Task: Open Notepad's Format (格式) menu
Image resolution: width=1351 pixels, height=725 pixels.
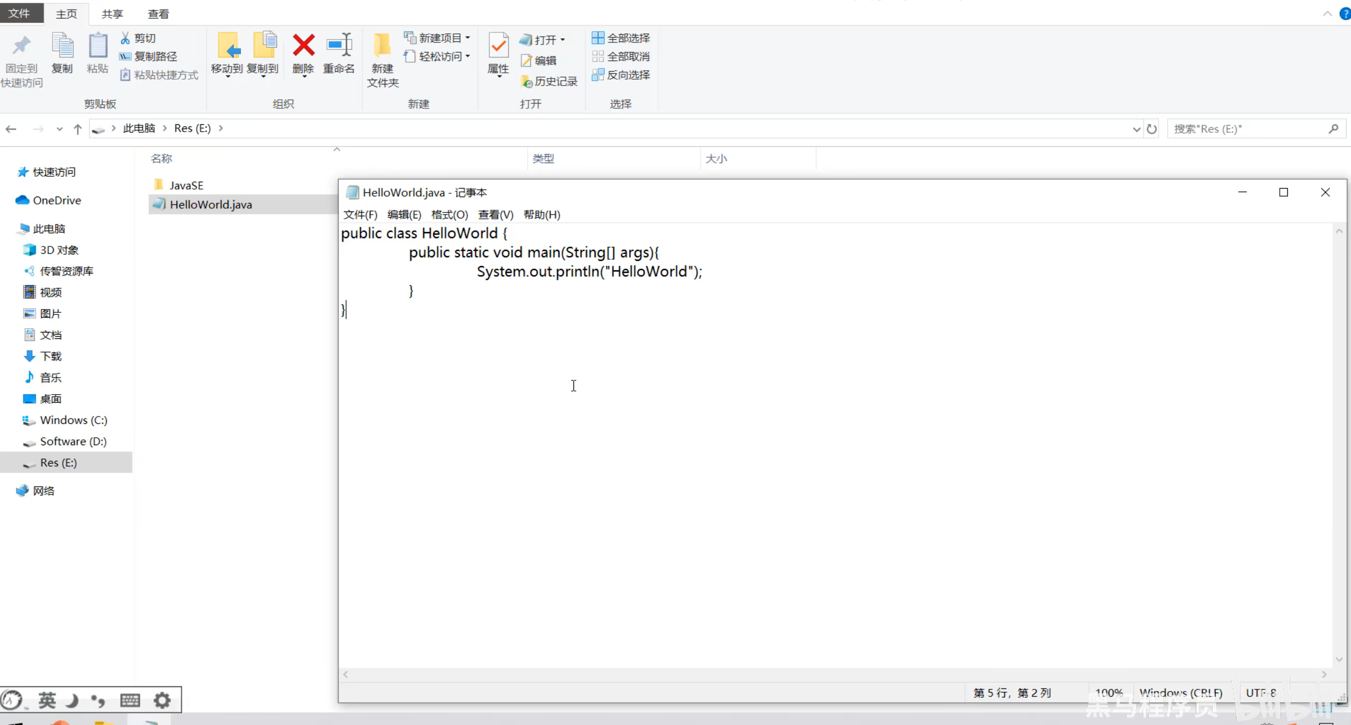Action: (x=449, y=215)
